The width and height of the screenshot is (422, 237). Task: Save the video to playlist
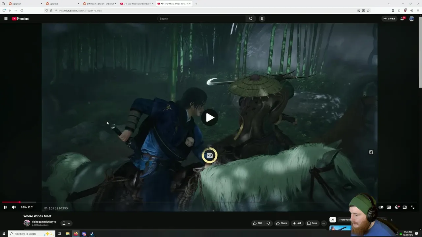tap(312, 223)
